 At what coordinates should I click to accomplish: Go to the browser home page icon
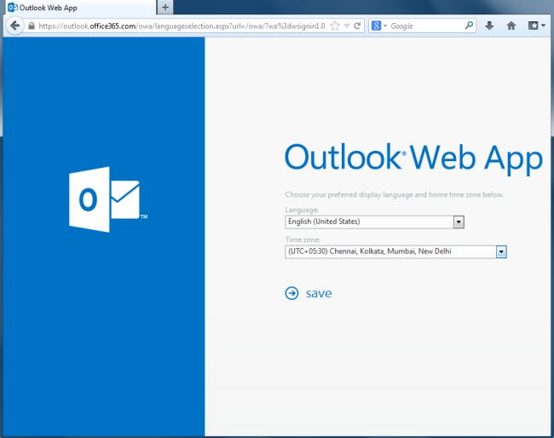[x=511, y=26]
